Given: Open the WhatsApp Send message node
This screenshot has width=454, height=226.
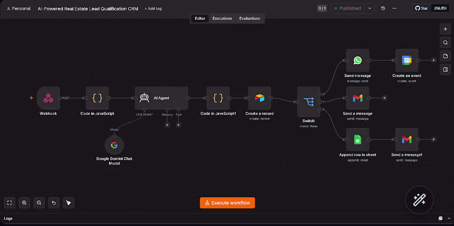Looking at the screenshot, I should tap(357, 60).
